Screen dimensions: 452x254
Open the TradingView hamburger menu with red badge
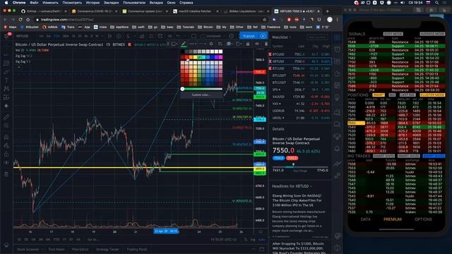point(7,36)
